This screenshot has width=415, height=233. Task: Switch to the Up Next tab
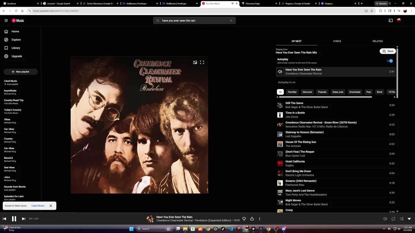coord(296,41)
